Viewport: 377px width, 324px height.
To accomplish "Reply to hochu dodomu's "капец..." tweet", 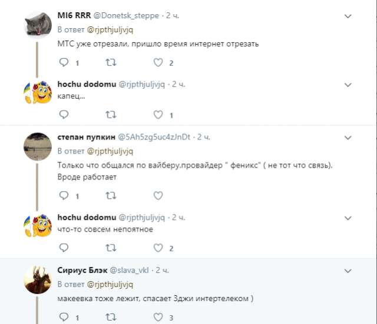I will coord(64,115).
